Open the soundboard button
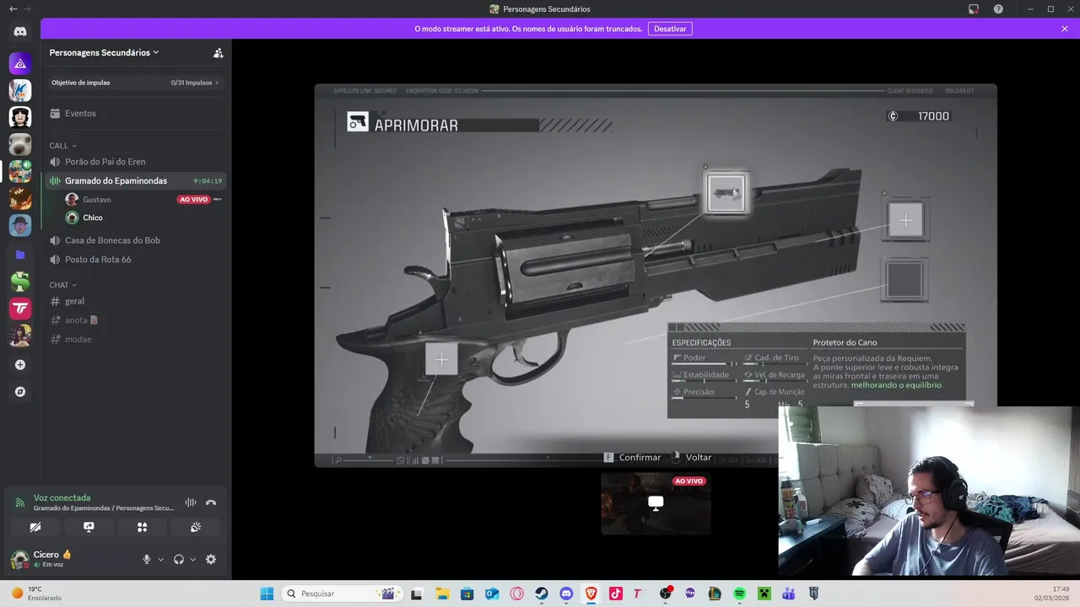 click(x=196, y=527)
